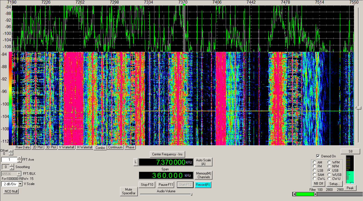Adjust the Audio Volume slider
Screen dimensions: 363x201
pyautogui.click(x=166, y=194)
